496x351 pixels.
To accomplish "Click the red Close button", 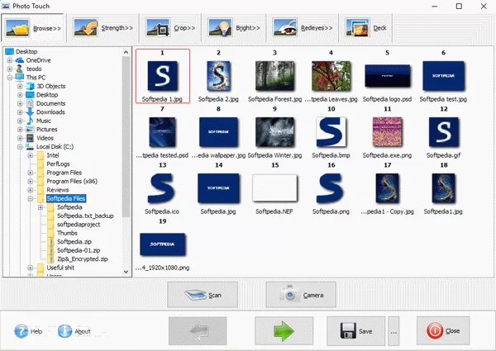I will [x=443, y=331].
